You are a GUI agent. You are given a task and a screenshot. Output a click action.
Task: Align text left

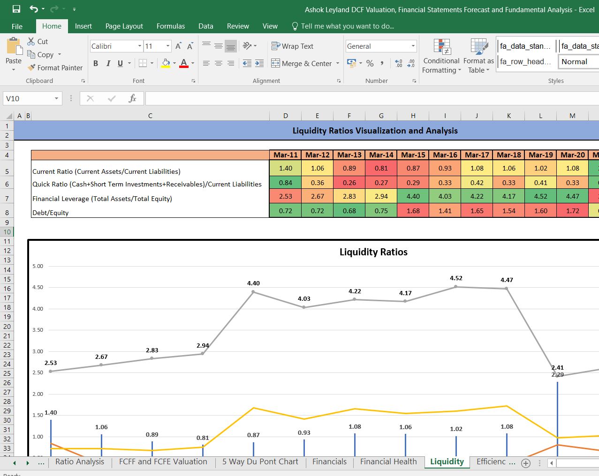[x=206, y=63]
